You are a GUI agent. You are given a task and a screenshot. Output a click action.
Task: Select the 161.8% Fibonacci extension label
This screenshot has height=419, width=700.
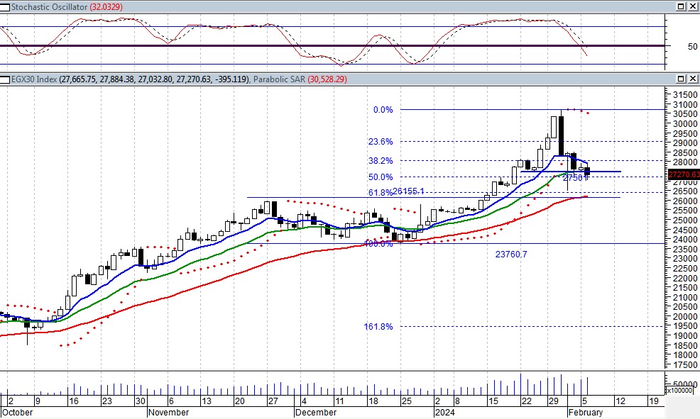click(x=378, y=327)
